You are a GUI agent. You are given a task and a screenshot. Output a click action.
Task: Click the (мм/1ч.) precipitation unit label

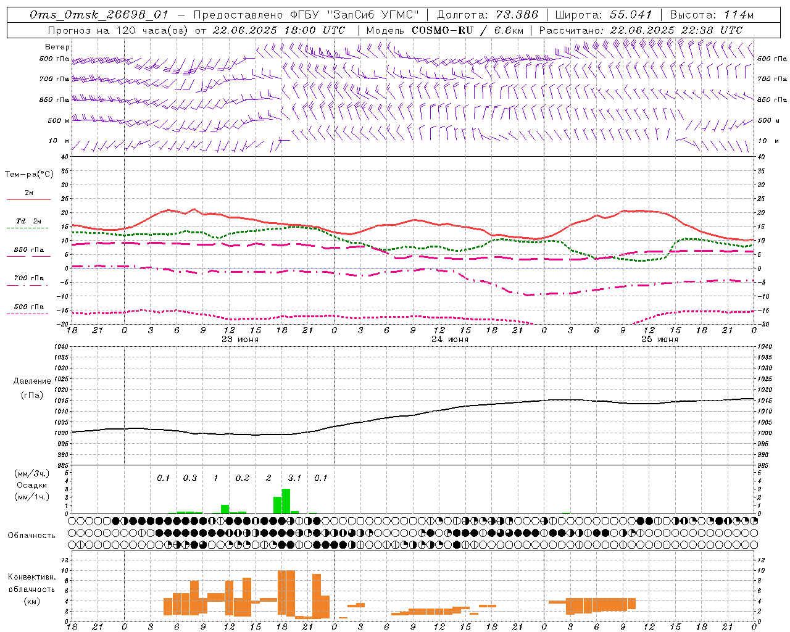point(32,497)
